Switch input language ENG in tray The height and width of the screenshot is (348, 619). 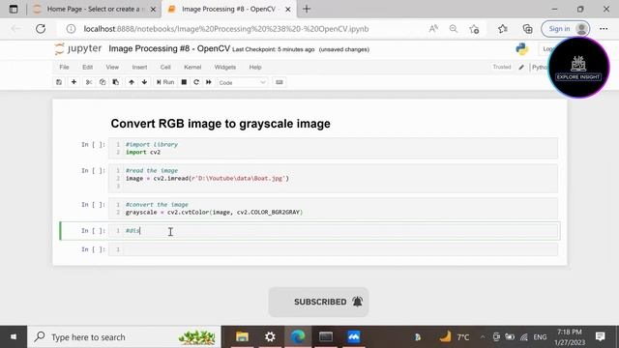point(540,337)
